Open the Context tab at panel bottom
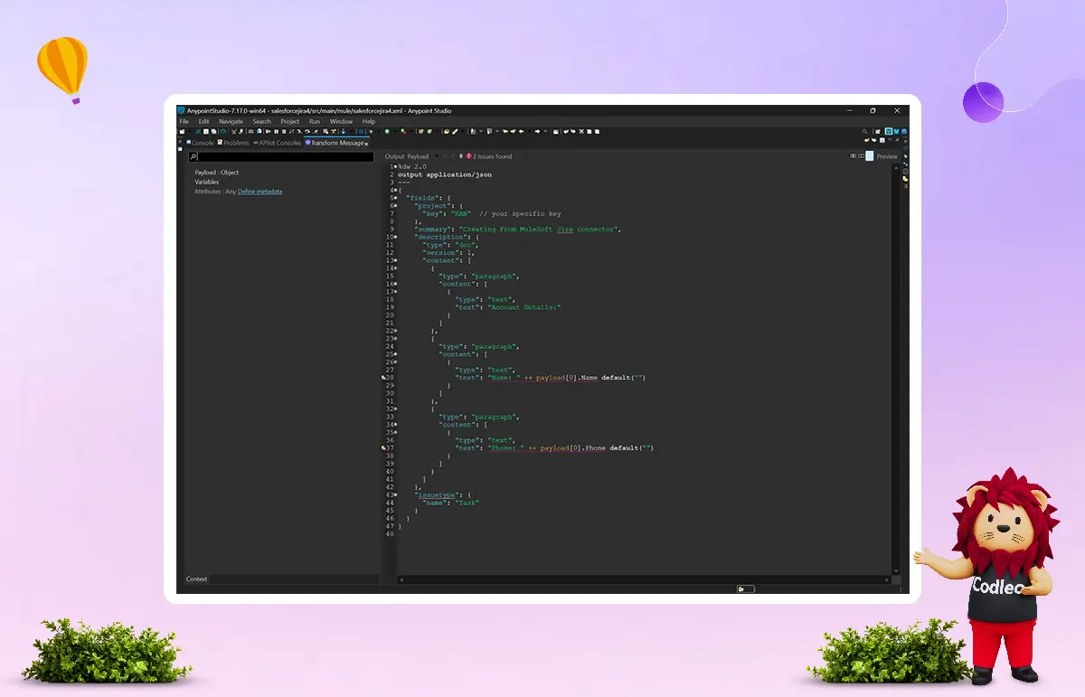Viewport: 1085px width, 697px height. (196, 579)
